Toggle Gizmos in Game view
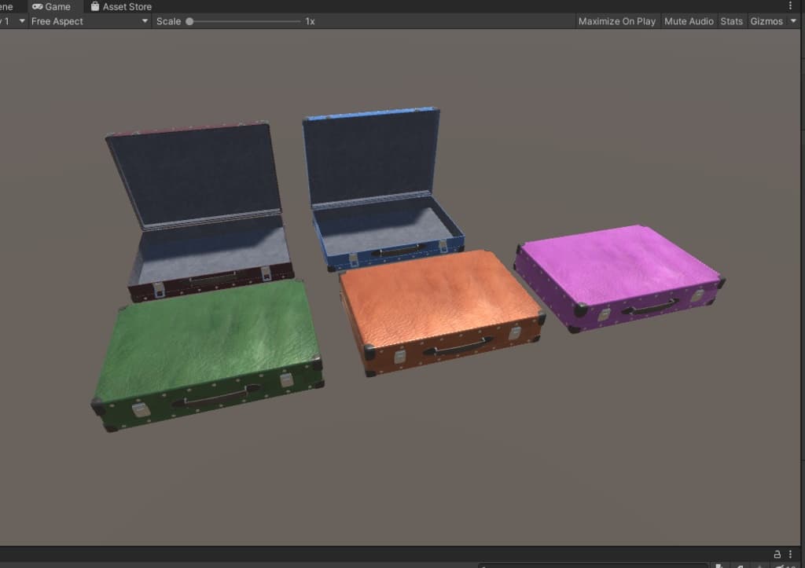The image size is (805, 568). (766, 21)
